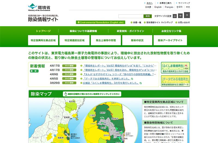Set text size to medium 中
The width and height of the screenshot is (218, 143).
[180, 16]
